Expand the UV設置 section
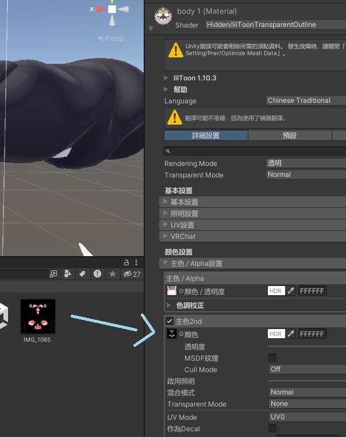 click(x=252, y=225)
